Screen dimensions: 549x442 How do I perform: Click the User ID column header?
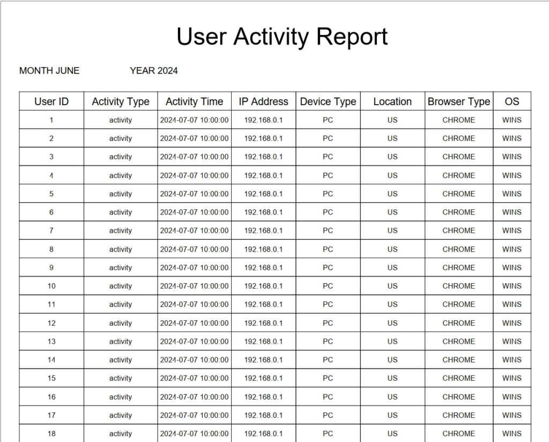[x=51, y=101]
